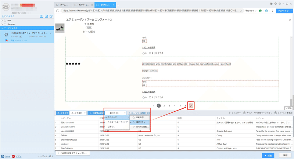The image size is (294, 159).
Task: Close the 実行中 tab
Action: [x=92, y=5]
